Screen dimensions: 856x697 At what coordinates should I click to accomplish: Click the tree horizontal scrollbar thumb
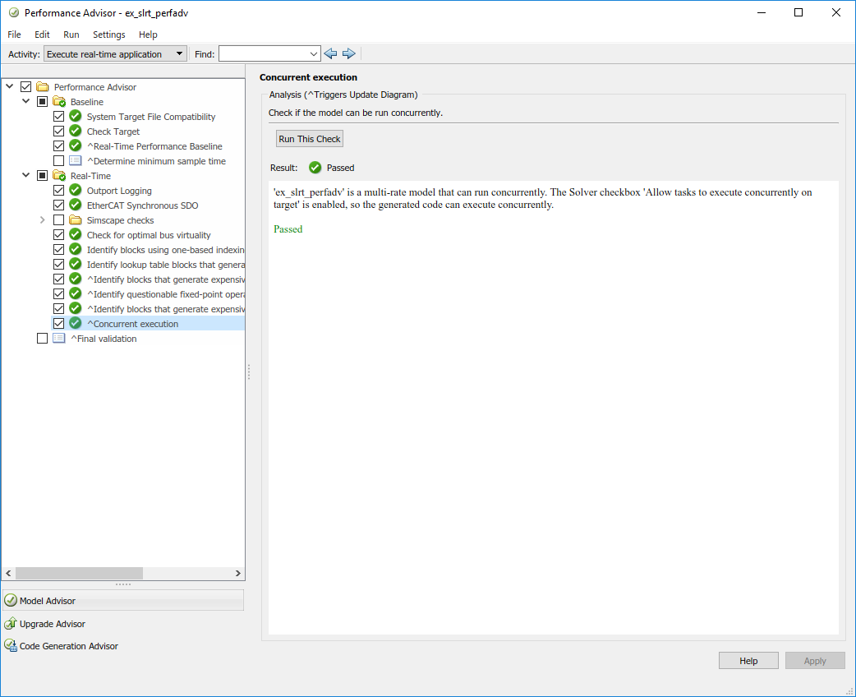[79, 573]
